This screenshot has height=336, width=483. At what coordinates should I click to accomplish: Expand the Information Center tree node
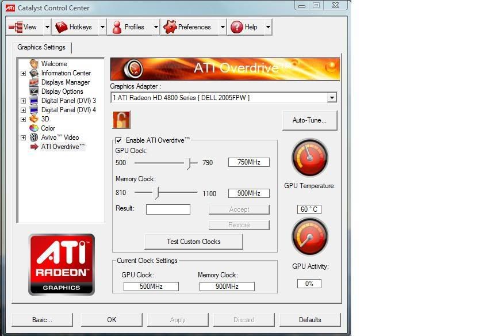[23, 74]
